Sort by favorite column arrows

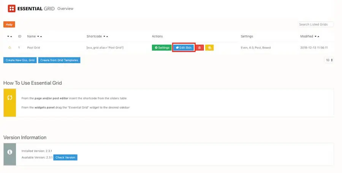tap(9, 36)
